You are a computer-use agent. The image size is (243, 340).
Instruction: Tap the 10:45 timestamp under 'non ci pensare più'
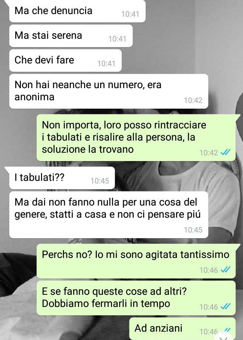tap(193, 230)
